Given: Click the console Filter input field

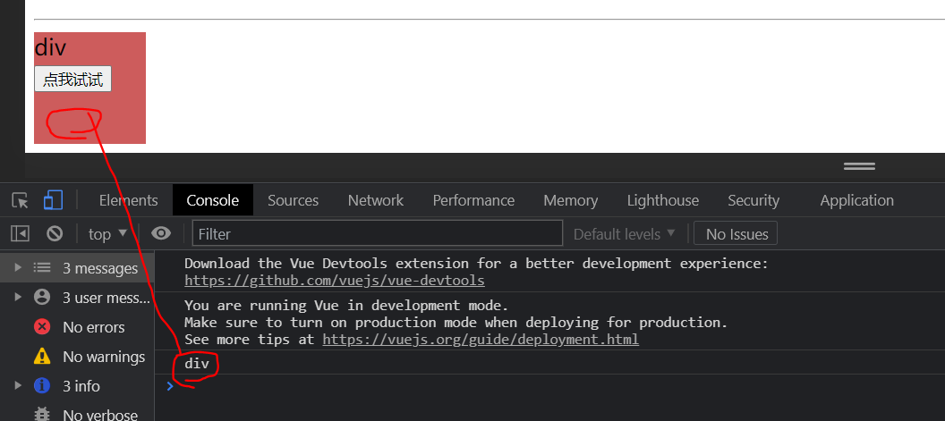Looking at the screenshot, I should point(378,233).
